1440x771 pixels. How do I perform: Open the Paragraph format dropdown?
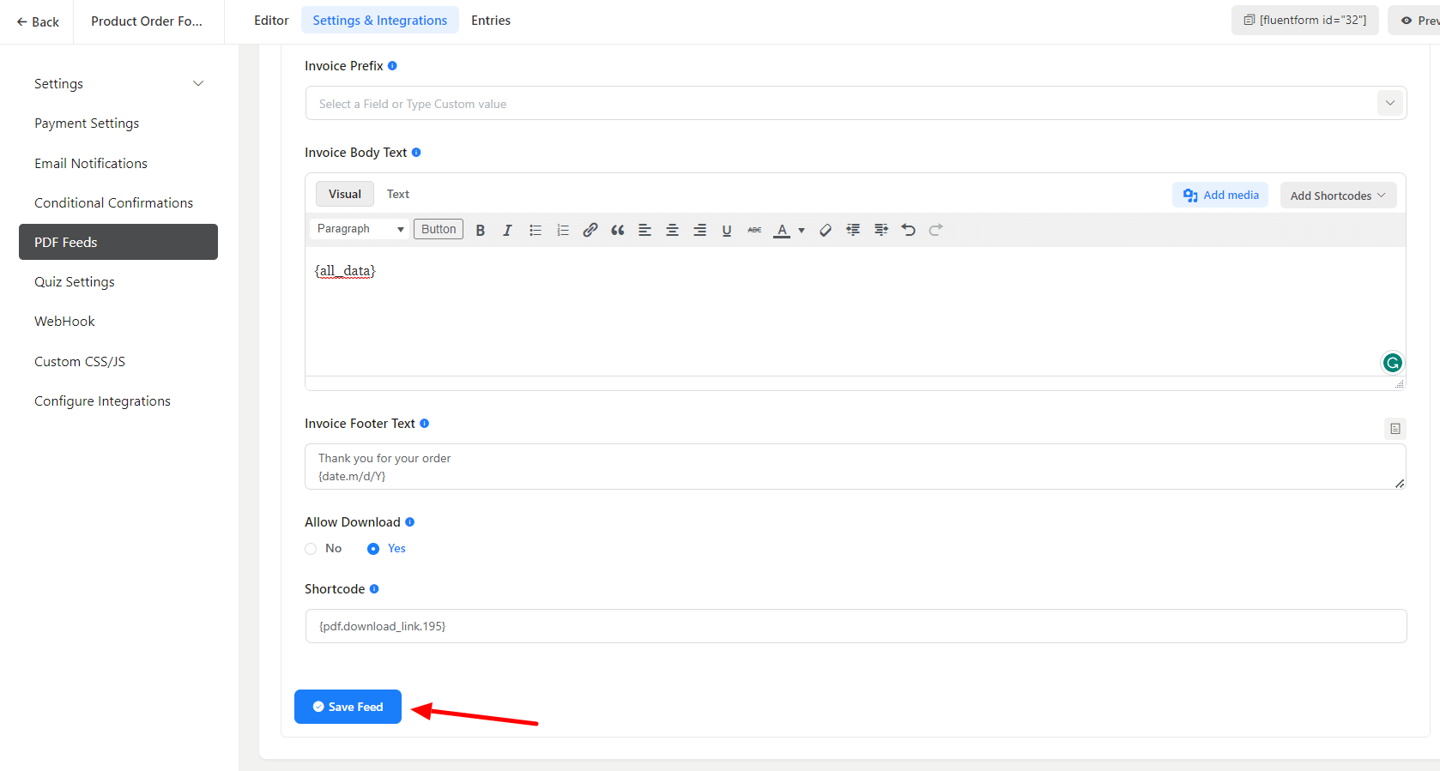point(360,229)
